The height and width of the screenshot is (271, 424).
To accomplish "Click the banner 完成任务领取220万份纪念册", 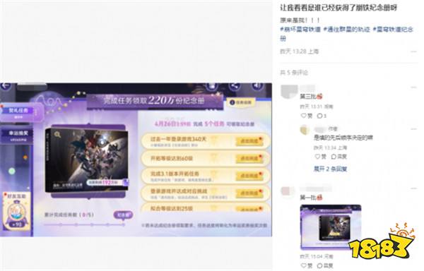I will 155,101.
